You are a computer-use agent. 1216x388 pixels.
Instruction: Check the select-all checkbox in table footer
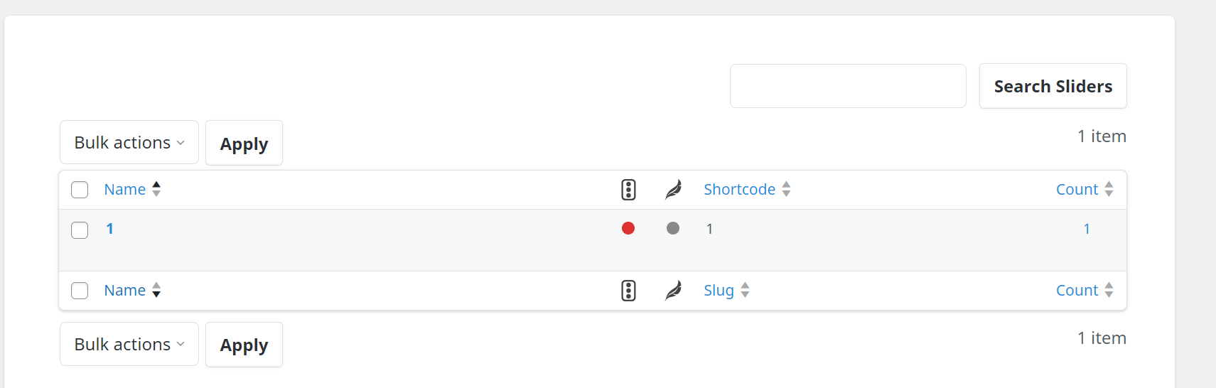pos(80,291)
